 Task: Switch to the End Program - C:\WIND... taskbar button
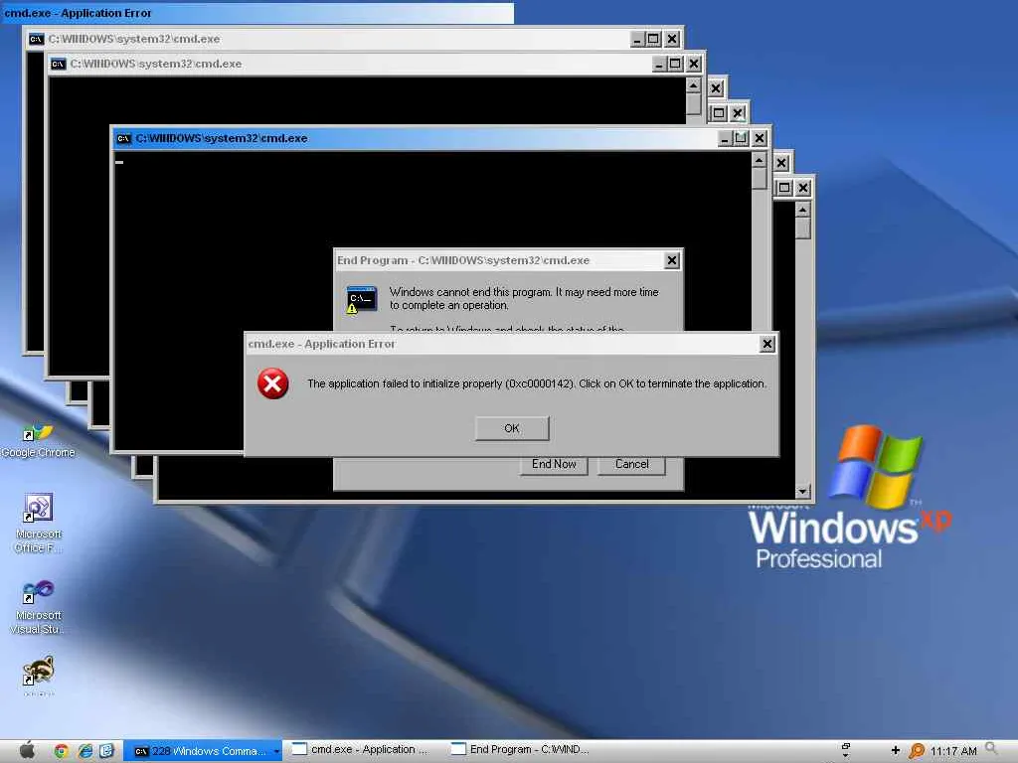pyautogui.click(x=521, y=749)
